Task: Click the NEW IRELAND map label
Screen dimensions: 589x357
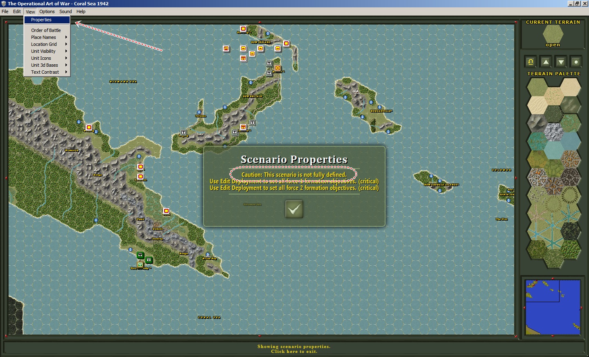Action: pyautogui.click(x=261, y=42)
